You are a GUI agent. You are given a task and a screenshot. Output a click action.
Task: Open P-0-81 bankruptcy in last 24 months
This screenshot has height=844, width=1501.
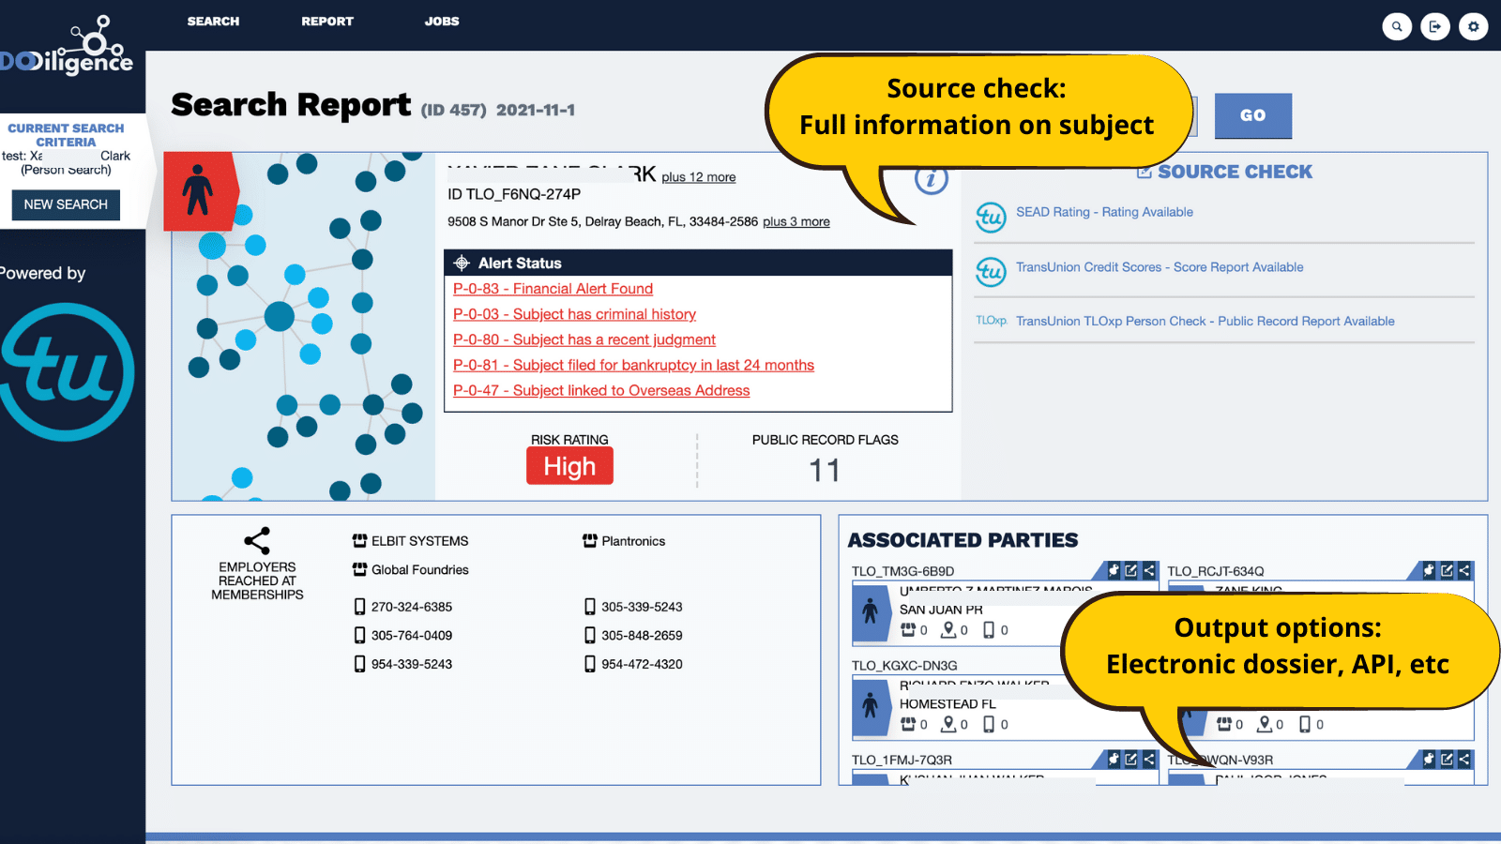[633, 365]
